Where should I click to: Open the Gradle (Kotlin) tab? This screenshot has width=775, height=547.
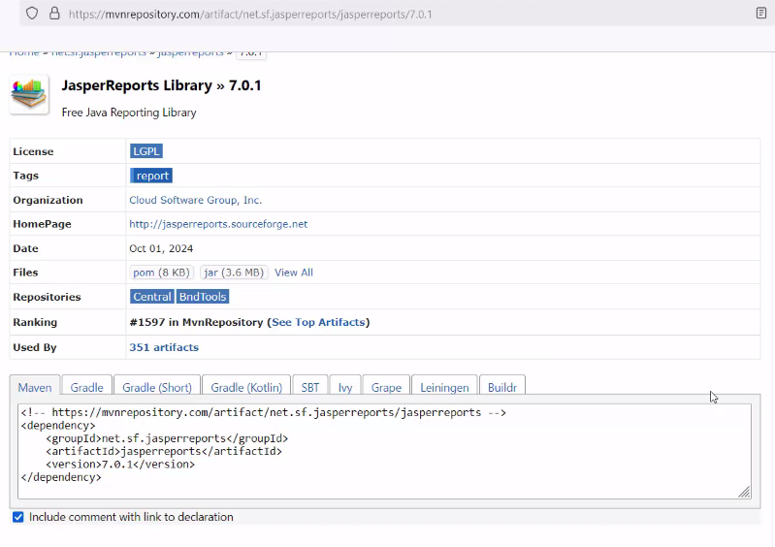coord(246,387)
